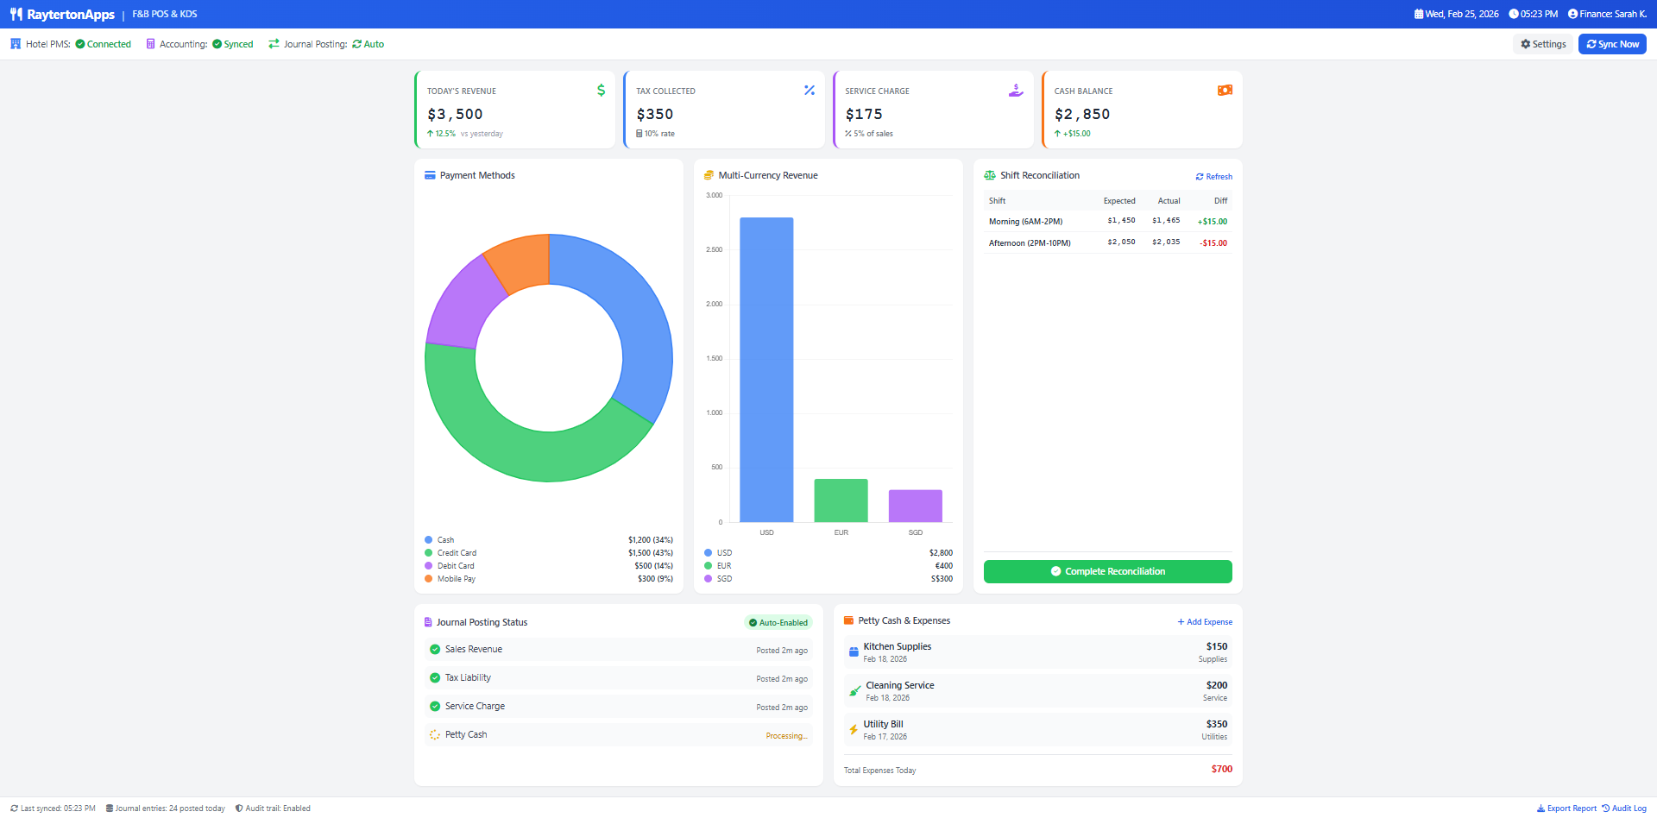Click the RaytertonApps logo icon
This screenshot has height=818, width=1657.
point(16,14)
